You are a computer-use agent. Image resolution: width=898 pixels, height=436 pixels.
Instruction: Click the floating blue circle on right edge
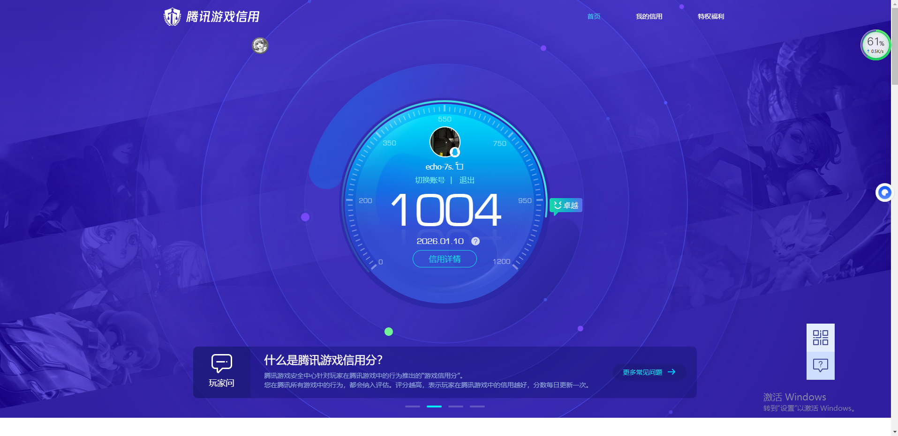[x=884, y=192]
